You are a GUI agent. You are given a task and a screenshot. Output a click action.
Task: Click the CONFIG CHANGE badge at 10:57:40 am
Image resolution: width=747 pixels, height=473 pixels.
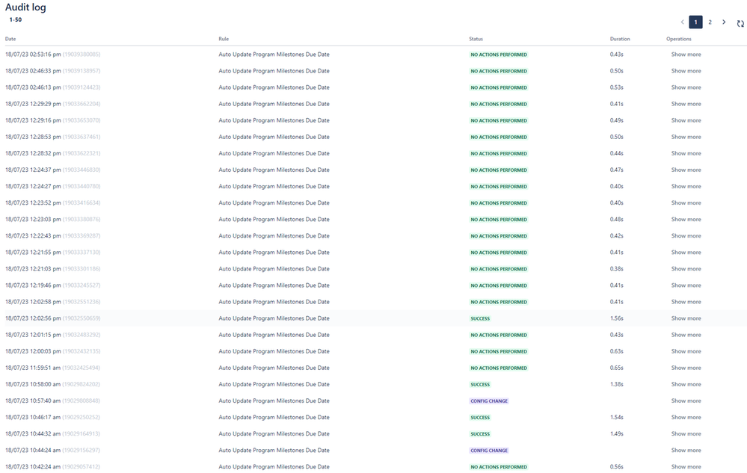click(x=489, y=401)
